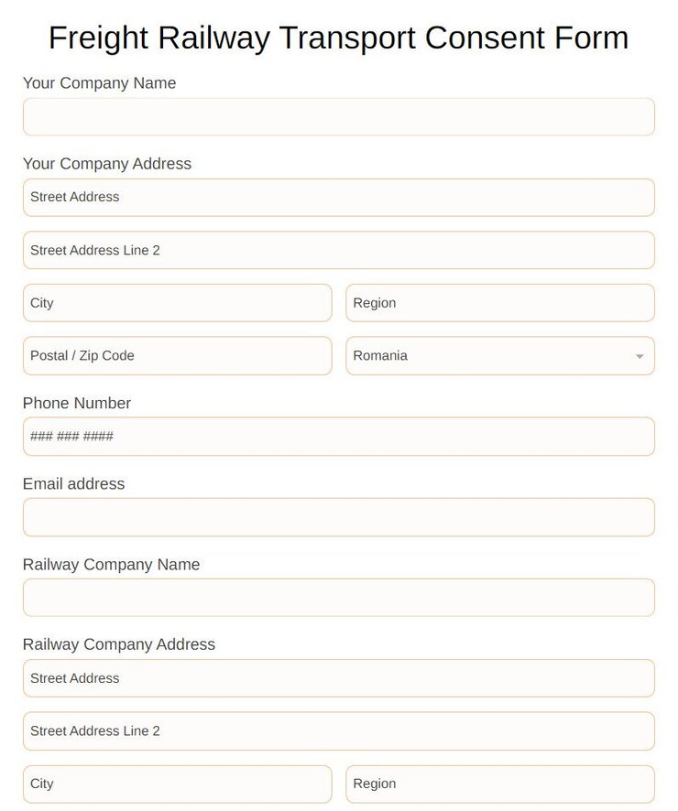Select the Region field in Railway Company Address
Screen dimensions: 678x811
(500, 784)
